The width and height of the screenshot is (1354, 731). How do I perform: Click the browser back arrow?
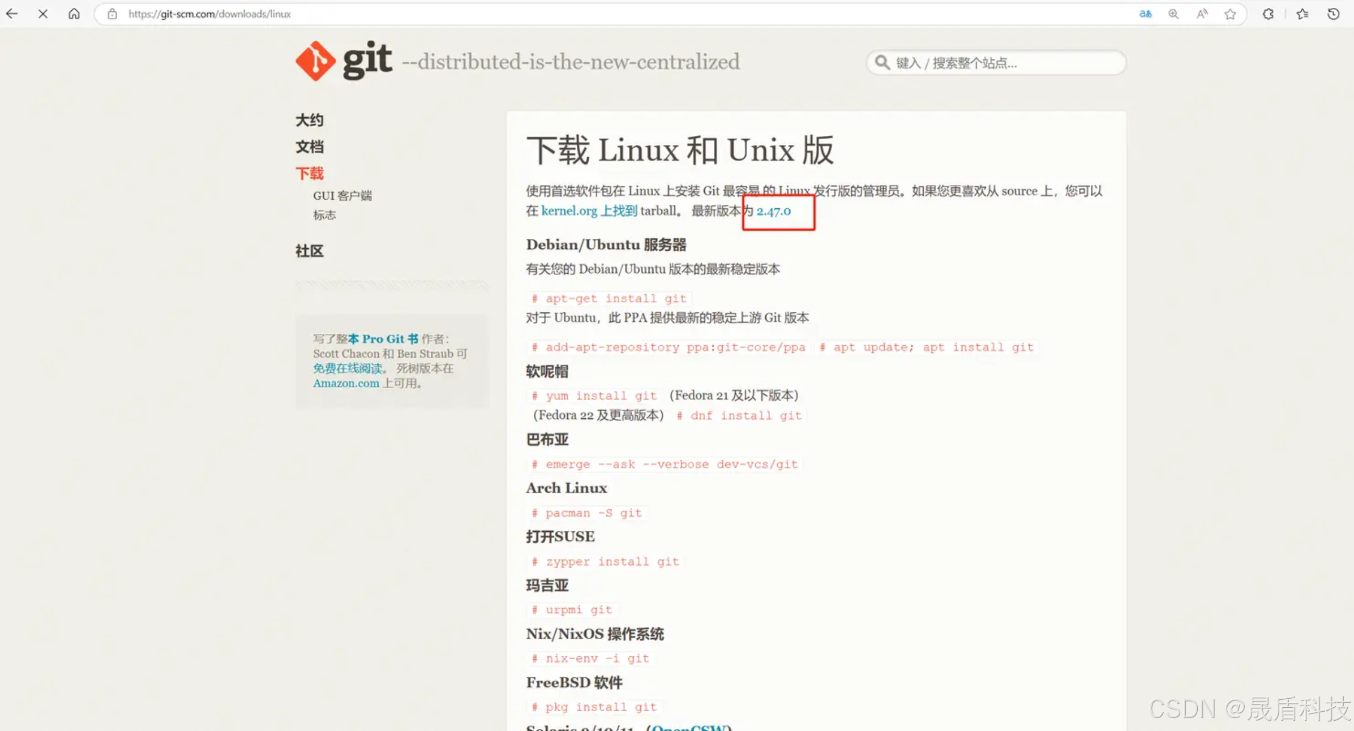[x=12, y=14]
